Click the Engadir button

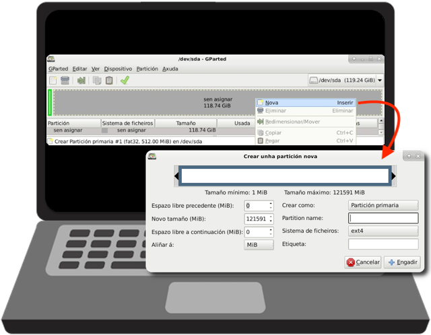point(402,262)
